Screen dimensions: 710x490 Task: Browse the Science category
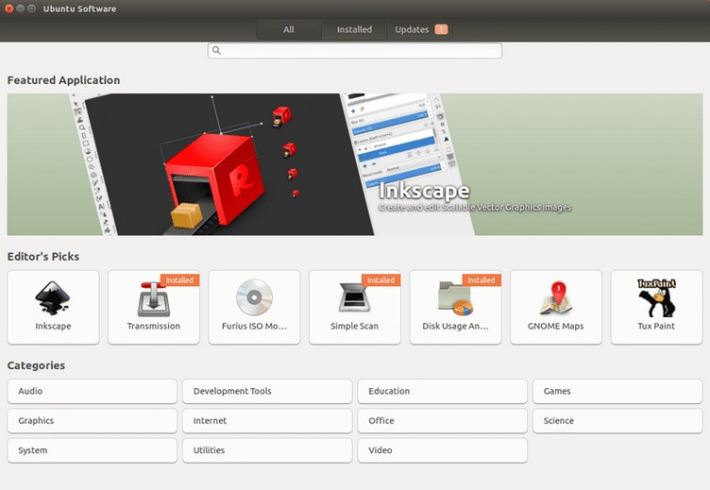tap(617, 421)
